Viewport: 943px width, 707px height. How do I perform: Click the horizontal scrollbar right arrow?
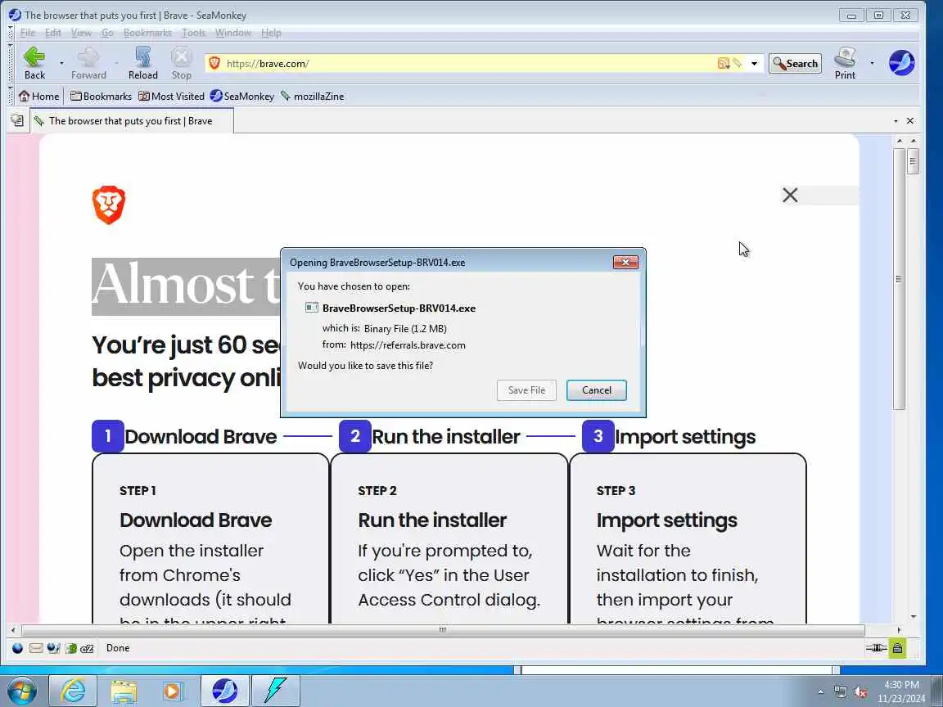click(x=899, y=630)
